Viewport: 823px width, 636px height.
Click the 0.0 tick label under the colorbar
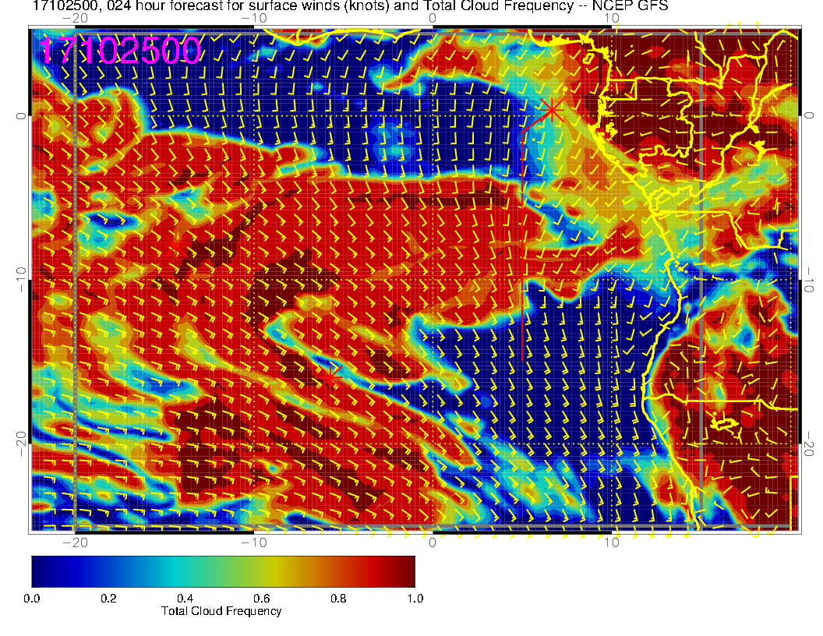(x=32, y=599)
